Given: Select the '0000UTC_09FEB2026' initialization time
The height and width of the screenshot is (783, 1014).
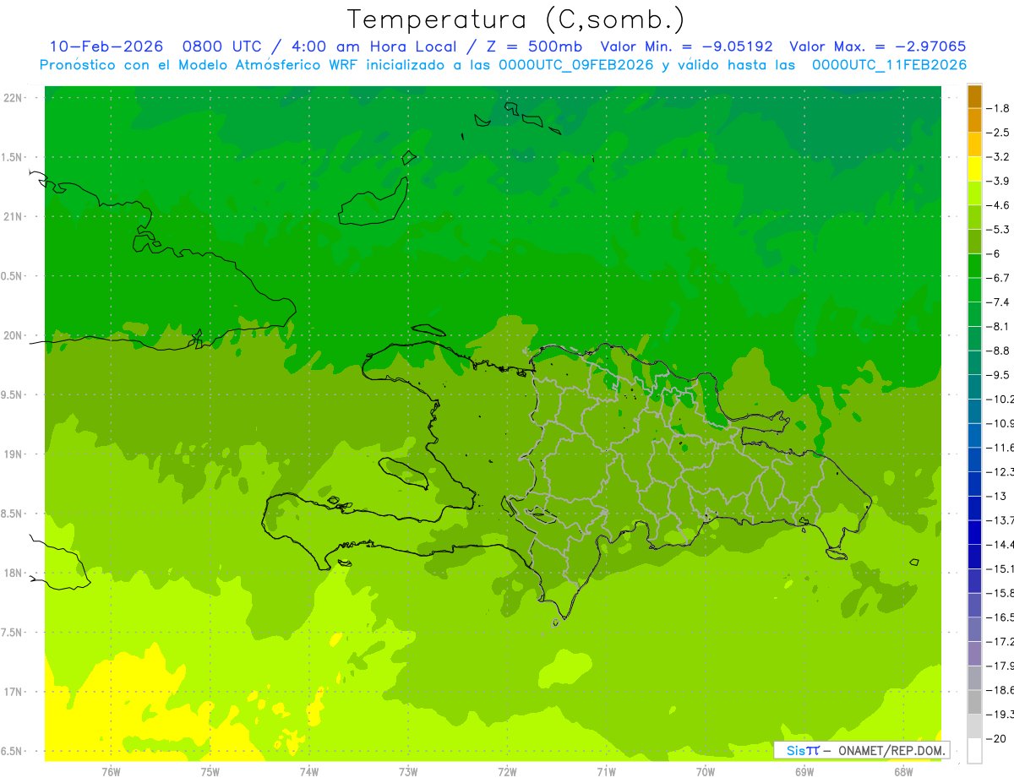Looking at the screenshot, I should tap(577, 65).
